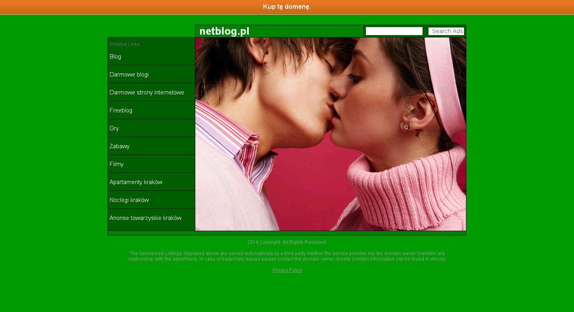The width and height of the screenshot is (574, 312).
Task: Open the Privacy Policy link
Action: coord(287,270)
